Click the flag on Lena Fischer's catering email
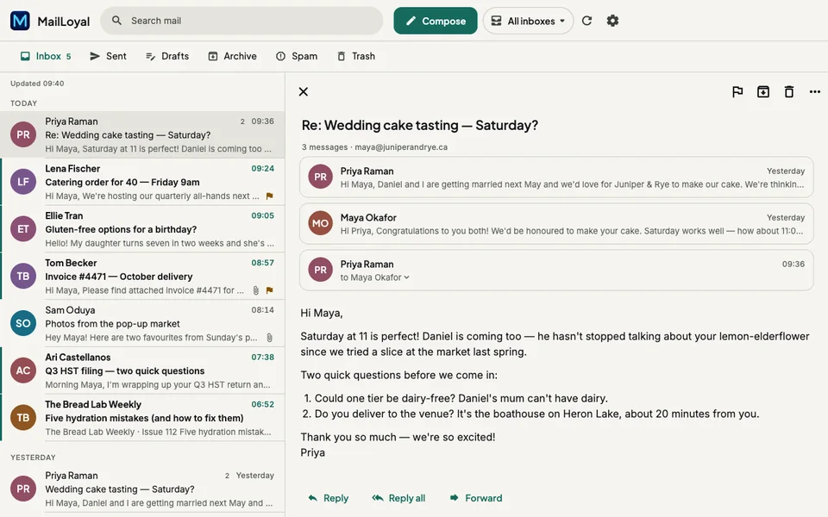Viewport: 828px width, 517px height. [x=269, y=196]
